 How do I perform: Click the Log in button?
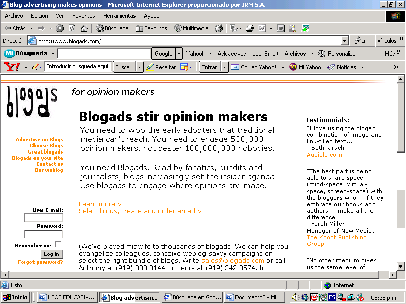[x=52, y=254]
